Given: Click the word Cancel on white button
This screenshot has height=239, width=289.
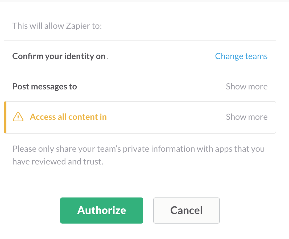Looking at the screenshot, I should click(x=186, y=210).
